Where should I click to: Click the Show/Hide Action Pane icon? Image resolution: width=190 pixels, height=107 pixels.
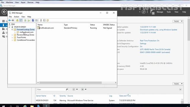pyautogui.click(x=36, y=20)
